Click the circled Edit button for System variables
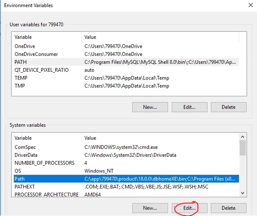Screen dimensions: 257x216 (189, 208)
